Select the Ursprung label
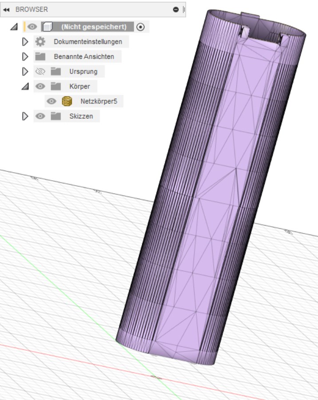Viewport: 318px width, 400px height. point(83,72)
